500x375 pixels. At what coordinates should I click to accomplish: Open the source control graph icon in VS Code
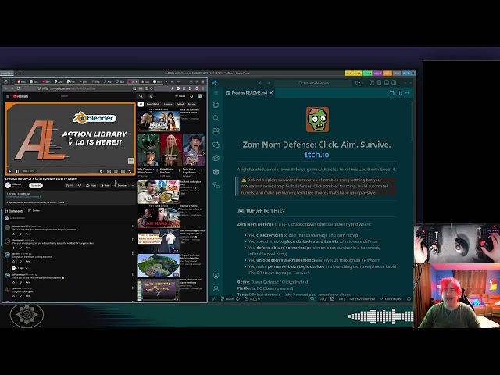[x=216, y=185]
